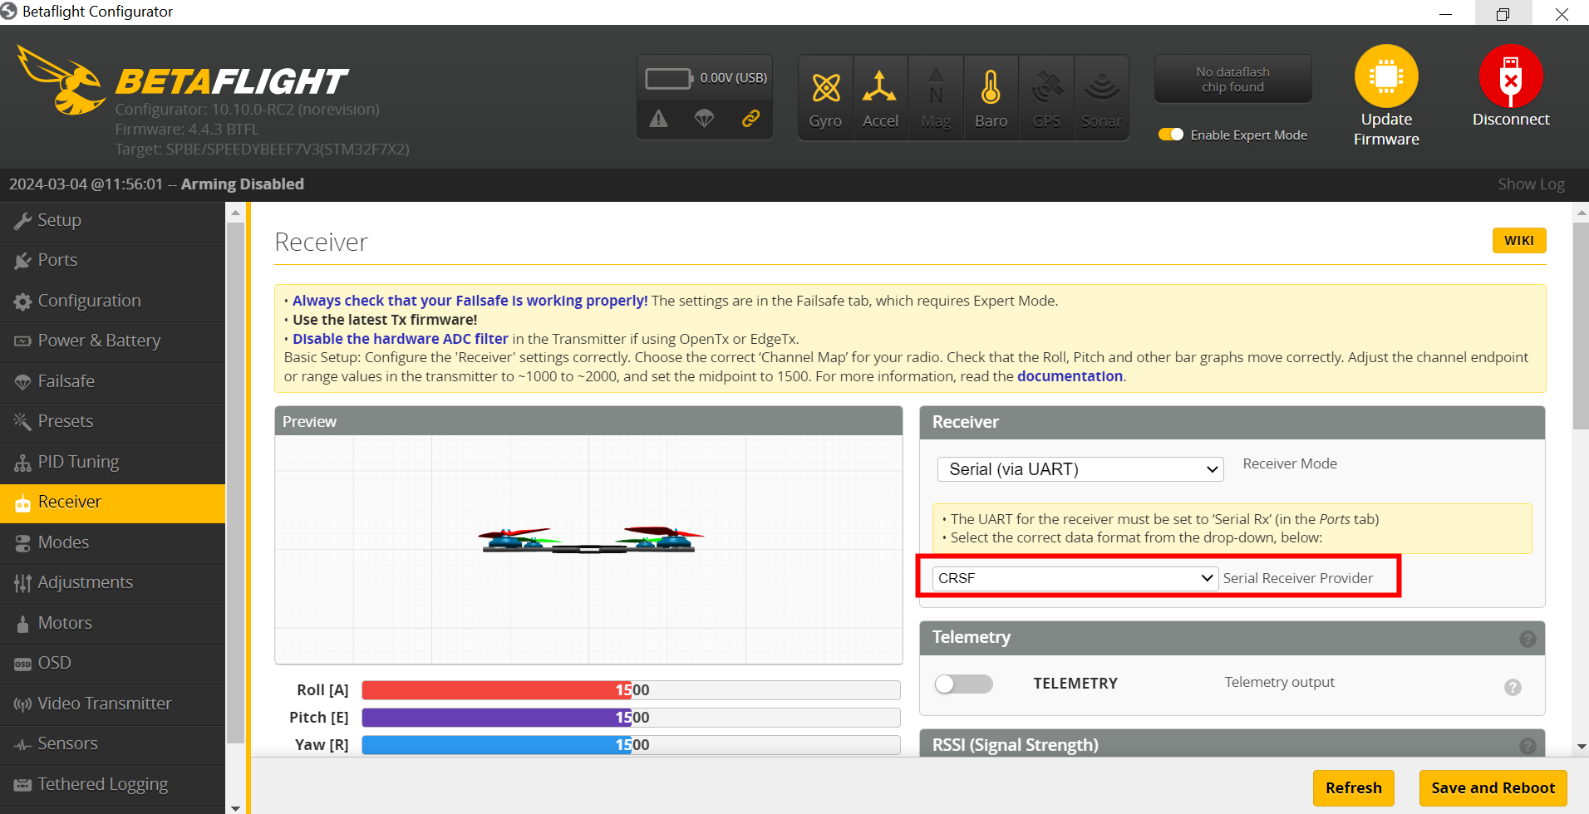Select the Receiver tab
The image size is (1589, 814).
tap(112, 503)
